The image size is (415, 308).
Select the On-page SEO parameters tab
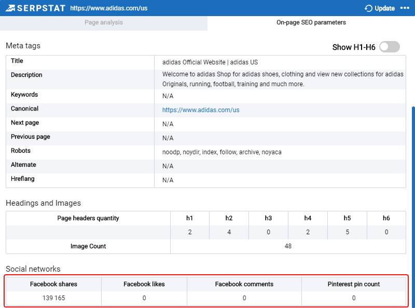[311, 22]
